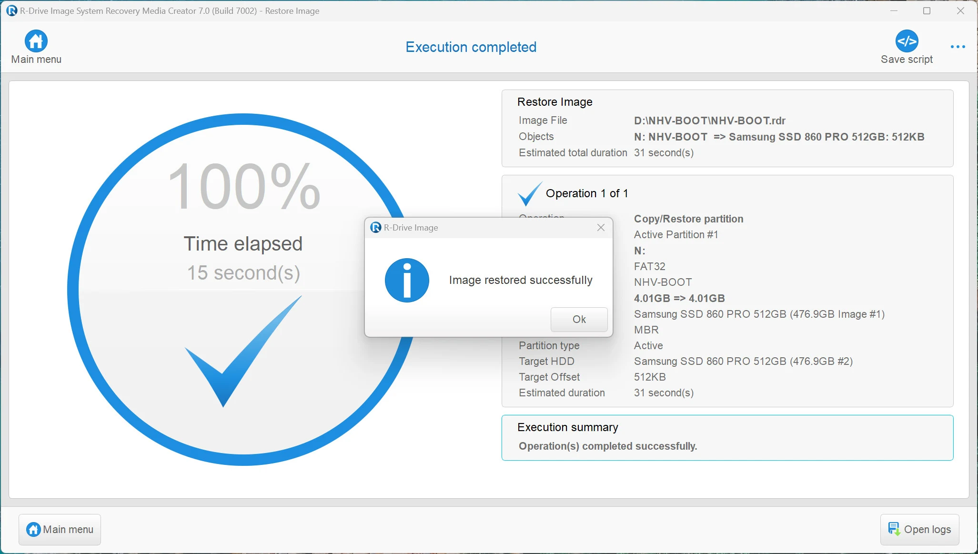This screenshot has width=978, height=554.
Task: Open the three-dots more options menu
Action: tap(958, 47)
